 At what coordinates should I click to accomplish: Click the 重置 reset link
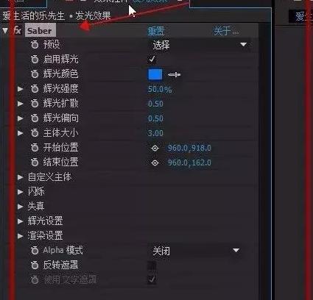[x=156, y=31]
